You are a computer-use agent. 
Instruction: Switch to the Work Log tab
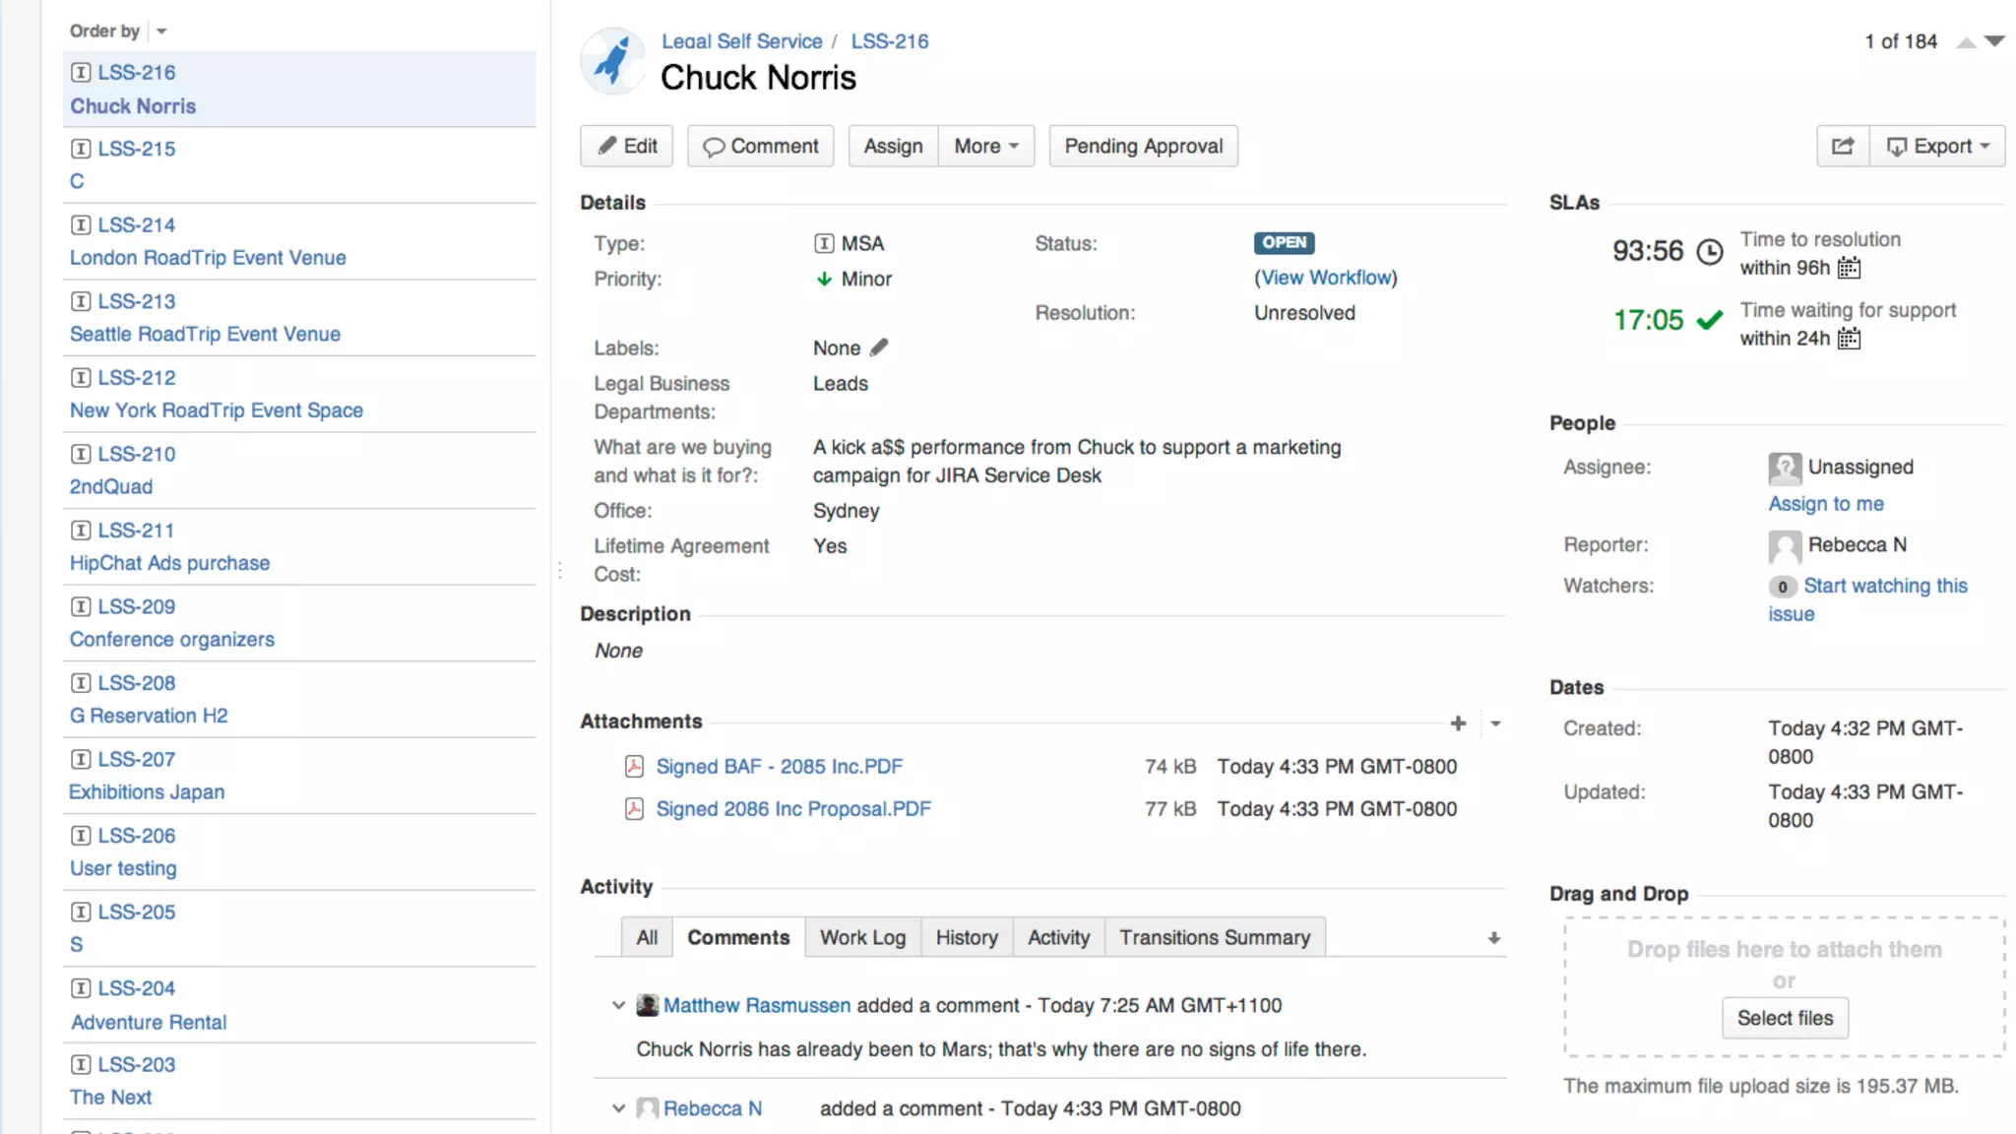[862, 937]
